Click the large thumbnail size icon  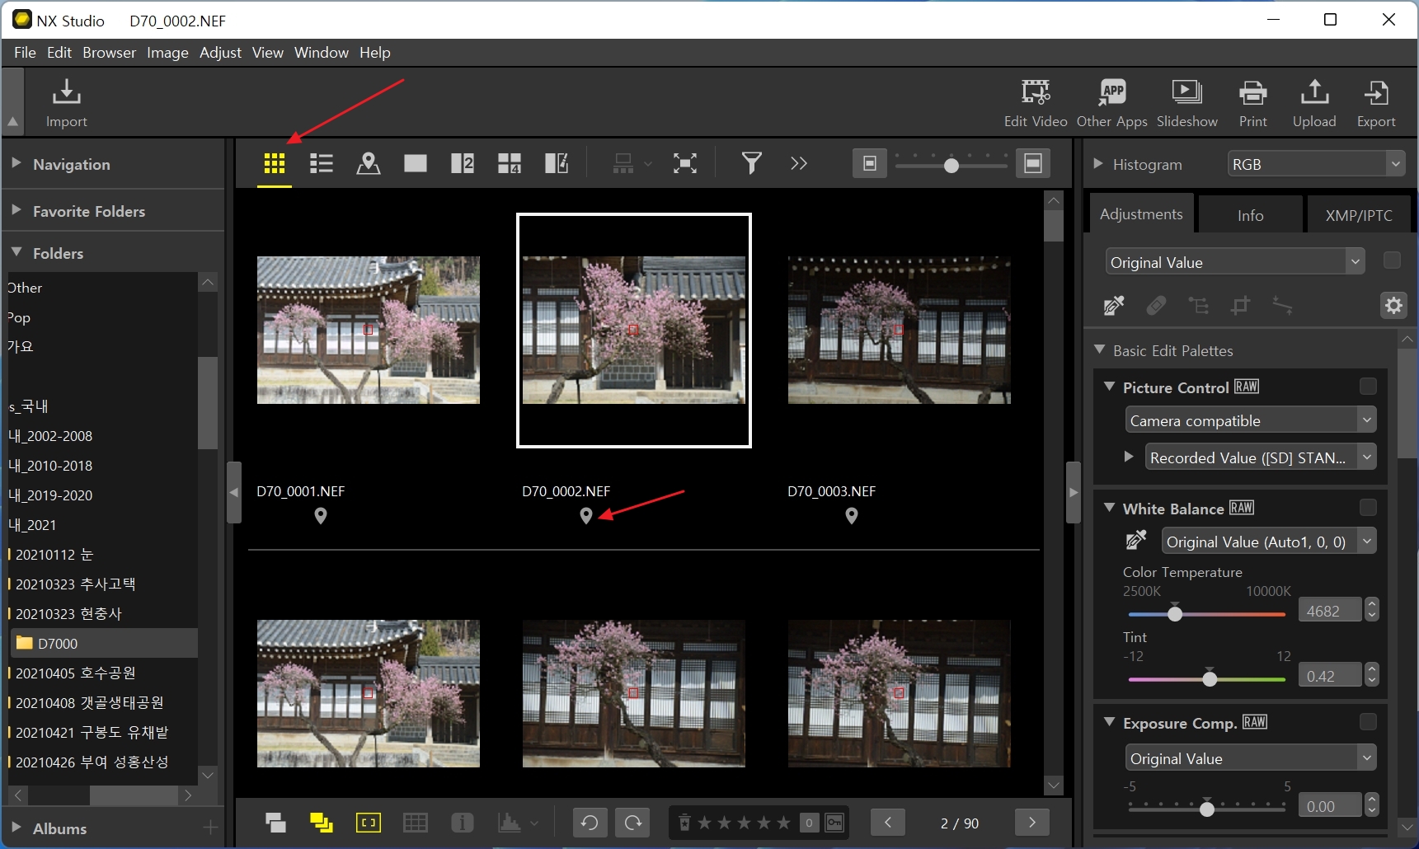tap(1033, 163)
